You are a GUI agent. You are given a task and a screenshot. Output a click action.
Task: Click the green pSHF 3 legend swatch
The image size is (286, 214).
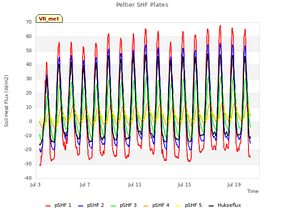[x=113, y=206]
